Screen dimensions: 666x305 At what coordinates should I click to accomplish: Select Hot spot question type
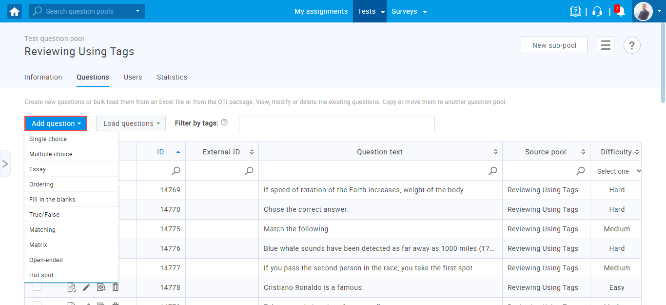click(41, 275)
